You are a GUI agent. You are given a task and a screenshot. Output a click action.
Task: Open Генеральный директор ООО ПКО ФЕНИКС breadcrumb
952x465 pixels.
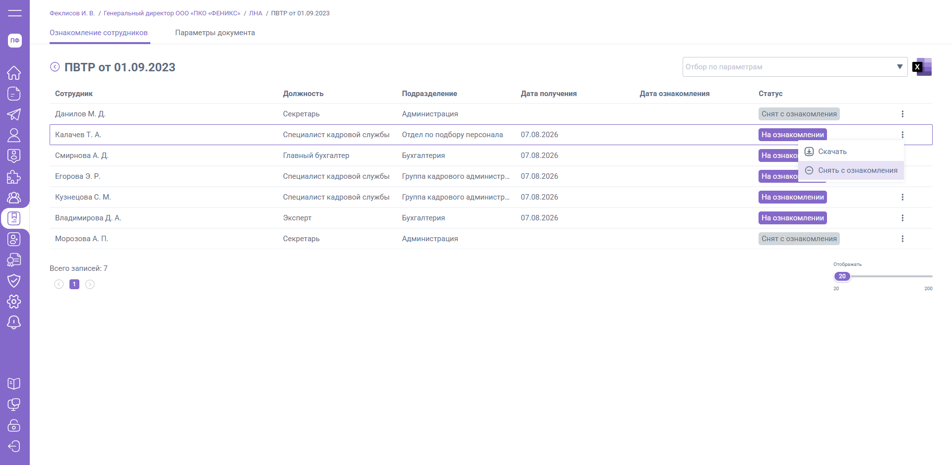172,13
